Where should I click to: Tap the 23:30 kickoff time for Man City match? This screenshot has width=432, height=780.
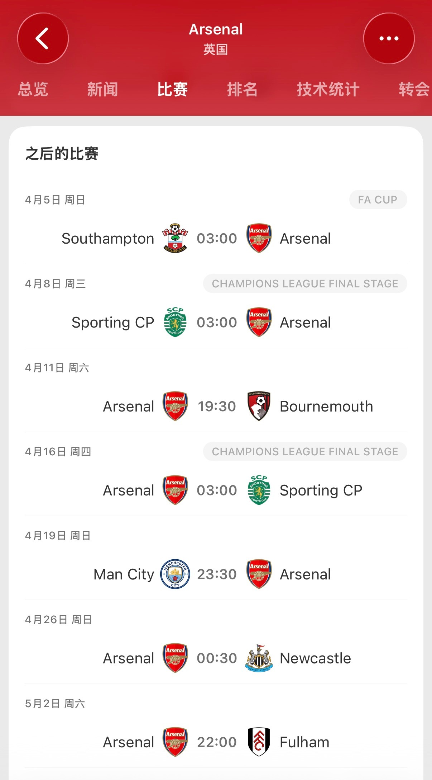[217, 574]
